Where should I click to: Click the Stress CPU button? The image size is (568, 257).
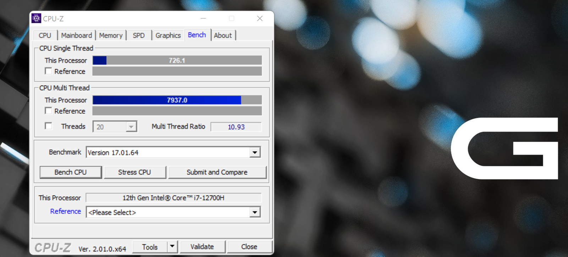pyautogui.click(x=135, y=172)
